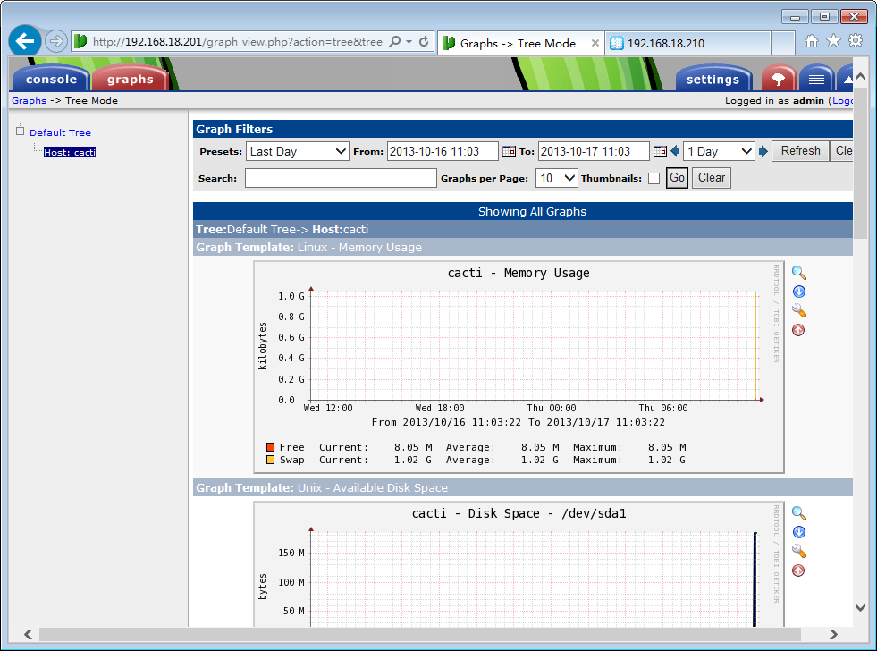This screenshot has width=877, height=651.
Task: Click browser forward arrow button
Action: pyautogui.click(x=56, y=41)
